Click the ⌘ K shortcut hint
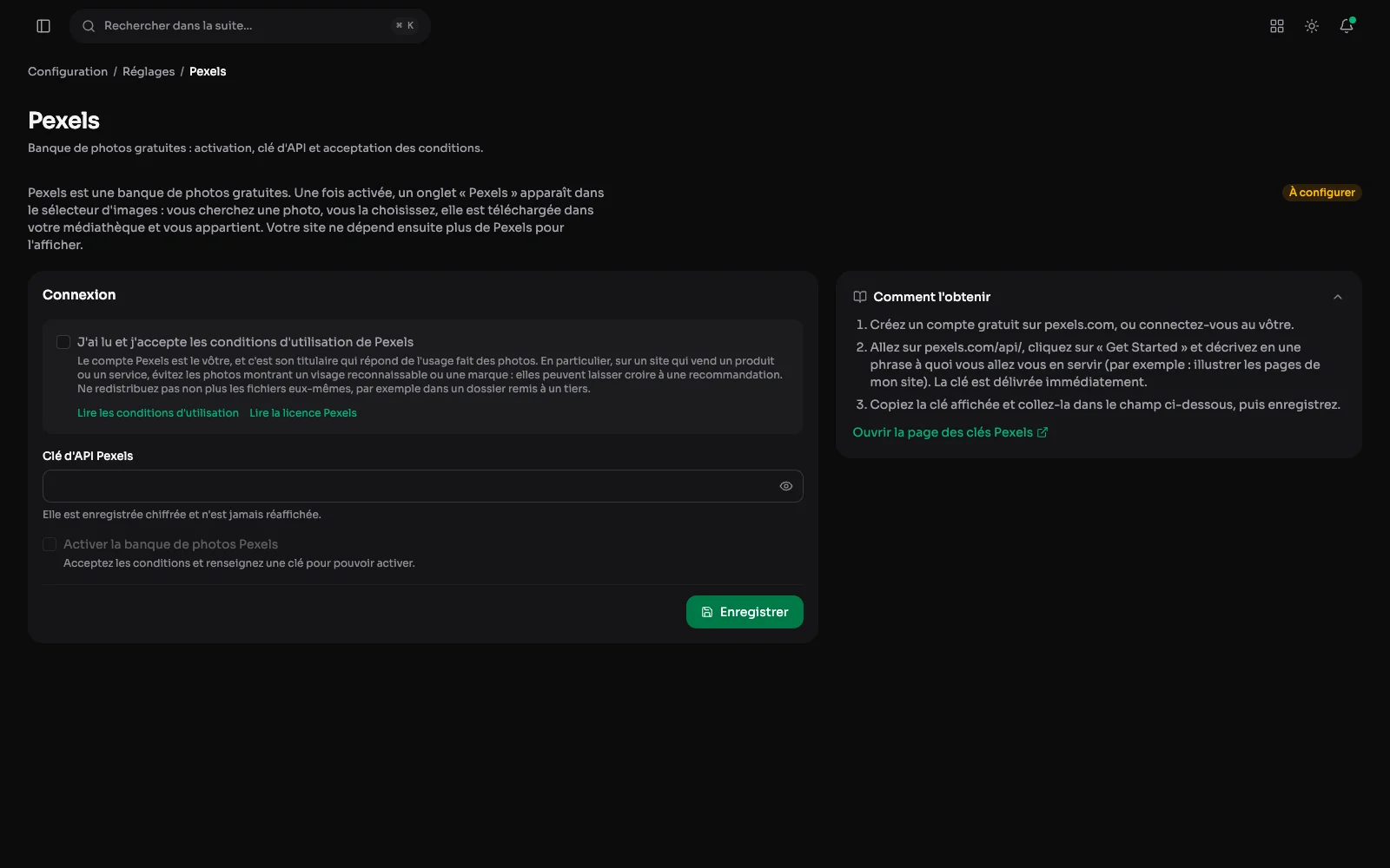Screen dimensions: 1390x868 click(x=405, y=26)
